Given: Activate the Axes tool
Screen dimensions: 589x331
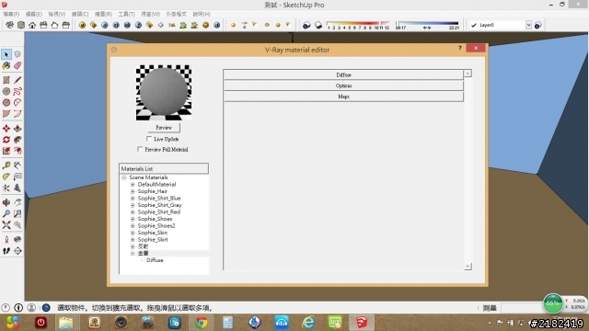Looking at the screenshot, I should coord(6,188).
